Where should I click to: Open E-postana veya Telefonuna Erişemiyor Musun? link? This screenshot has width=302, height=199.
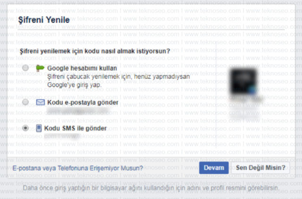point(77,168)
